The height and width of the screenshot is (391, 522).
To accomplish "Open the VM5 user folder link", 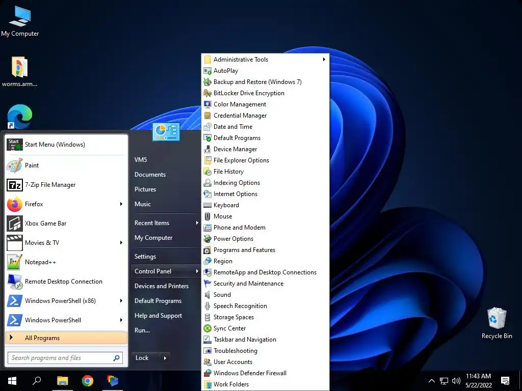I will click(x=141, y=159).
